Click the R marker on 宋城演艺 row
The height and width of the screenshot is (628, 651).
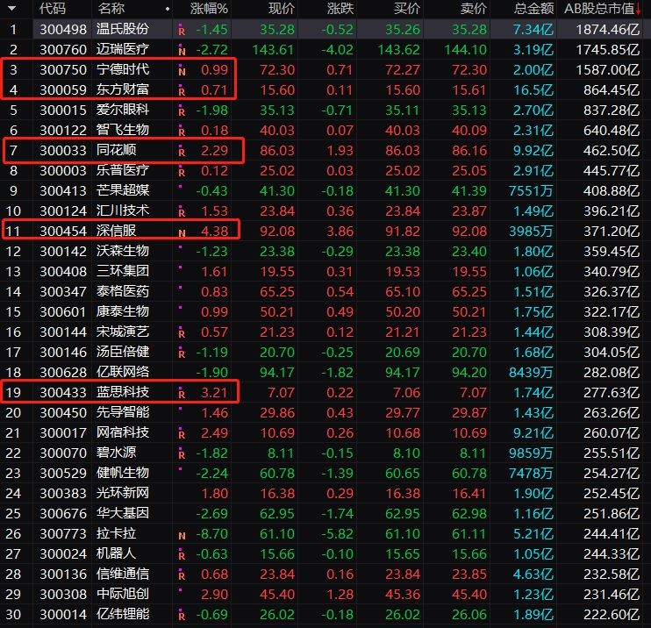tap(182, 333)
